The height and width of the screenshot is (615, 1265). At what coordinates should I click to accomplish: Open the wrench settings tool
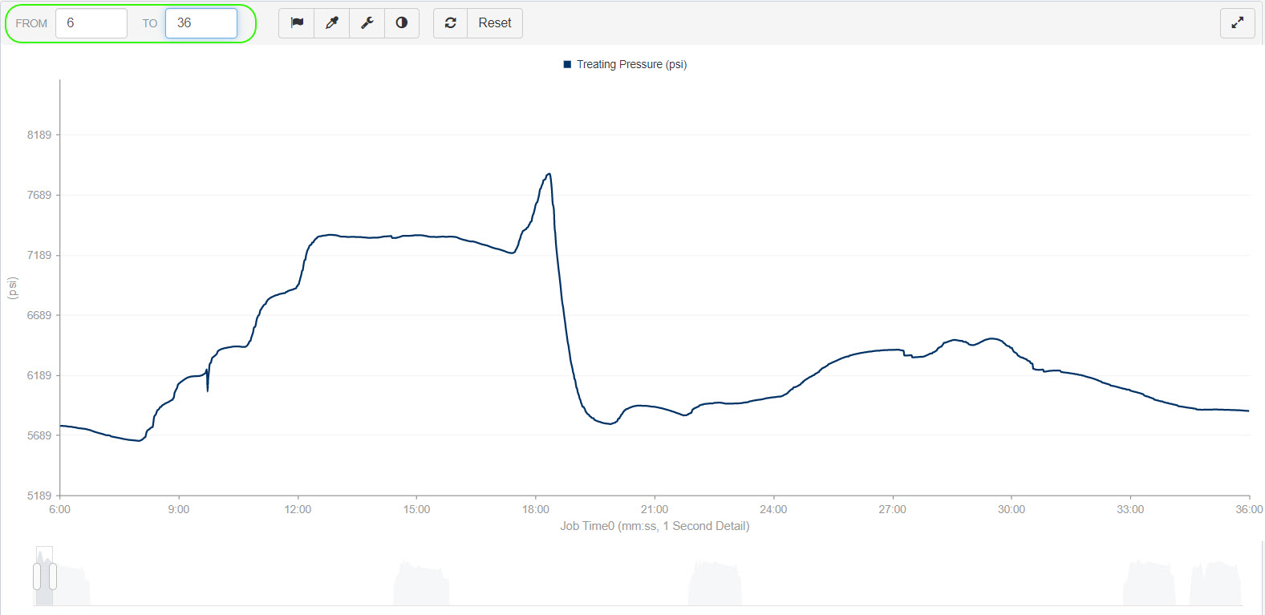coord(367,23)
